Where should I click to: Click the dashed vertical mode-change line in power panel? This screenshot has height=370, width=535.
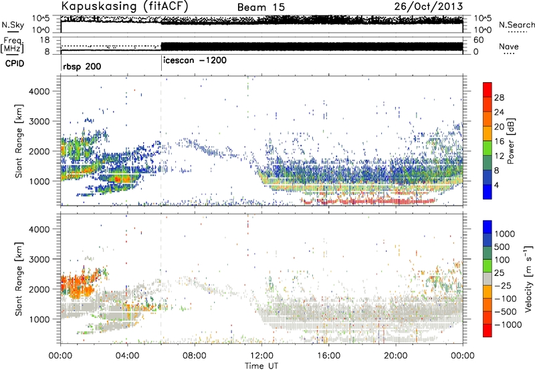point(161,140)
